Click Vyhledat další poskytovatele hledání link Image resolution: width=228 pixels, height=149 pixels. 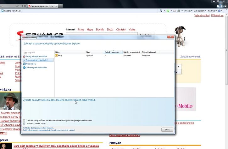[x=39, y=128]
